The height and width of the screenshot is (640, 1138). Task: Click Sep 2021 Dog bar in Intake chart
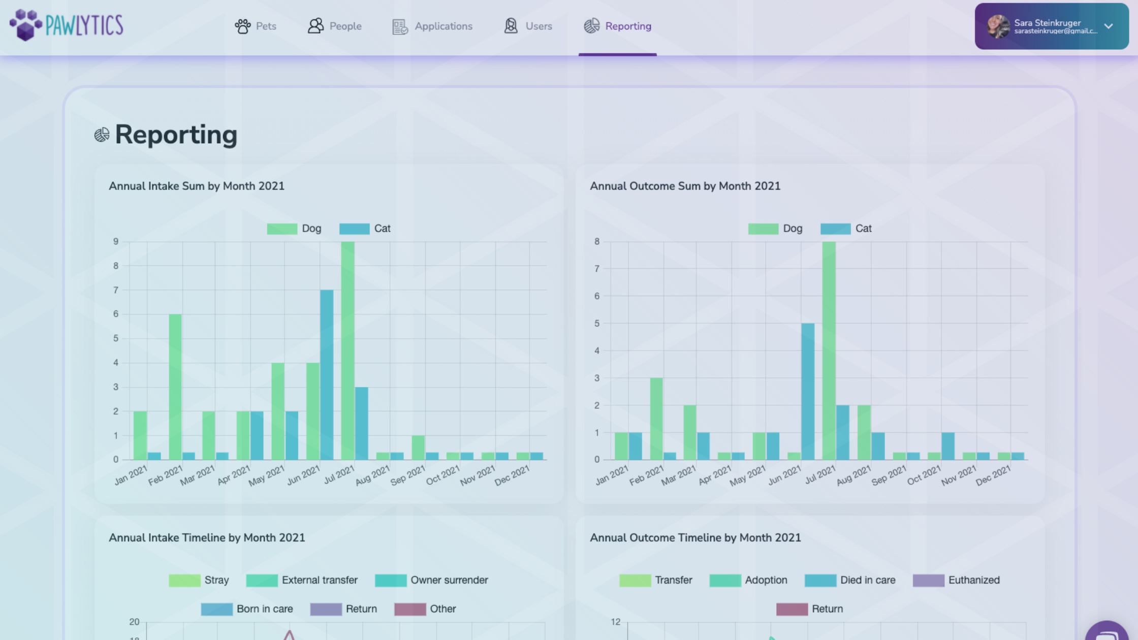click(418, 447)
